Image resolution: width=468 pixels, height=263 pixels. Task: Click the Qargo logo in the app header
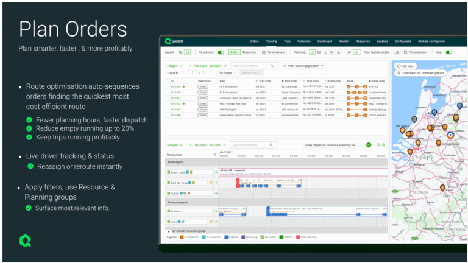click(x=174, y=41)
